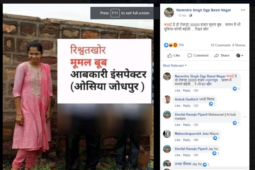Open Ashok Dadhich's profile picture
Screen dimensions: 255x170
pos(167,99)
